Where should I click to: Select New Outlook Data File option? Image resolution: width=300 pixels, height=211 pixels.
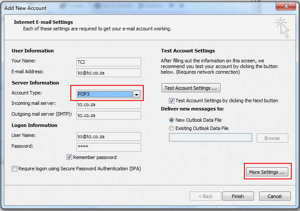tap(171, 120)
